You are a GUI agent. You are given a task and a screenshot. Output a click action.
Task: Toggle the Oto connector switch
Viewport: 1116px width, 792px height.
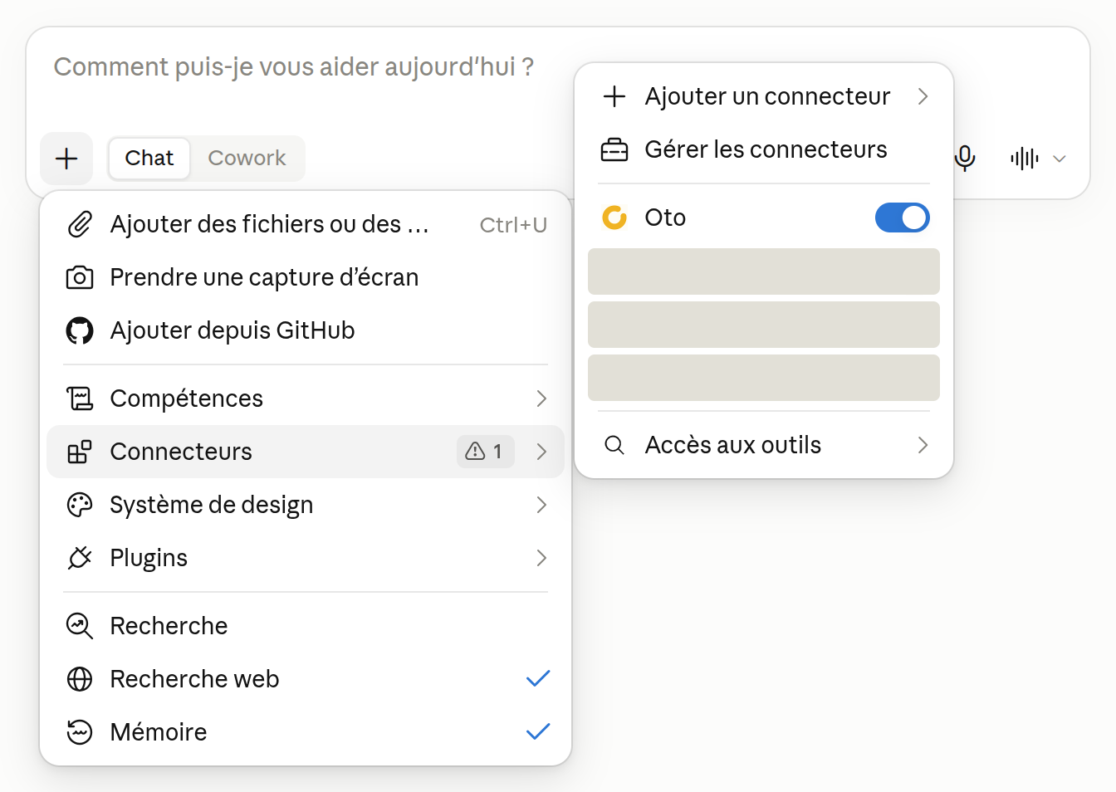click(x=903, y=218)
